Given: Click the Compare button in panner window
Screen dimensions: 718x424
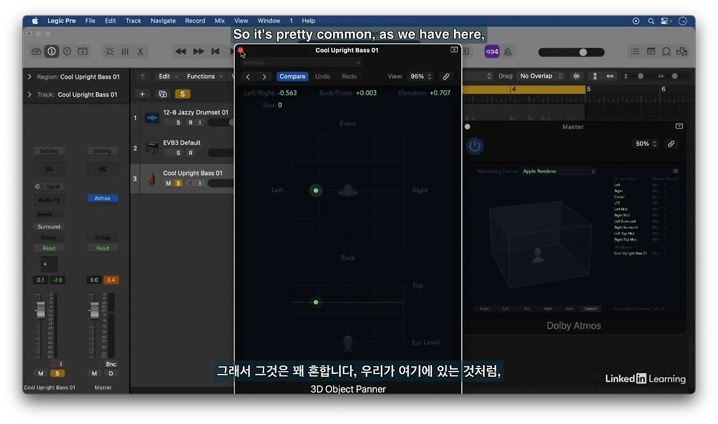Looking at the screenshot, I should (292, 77).
